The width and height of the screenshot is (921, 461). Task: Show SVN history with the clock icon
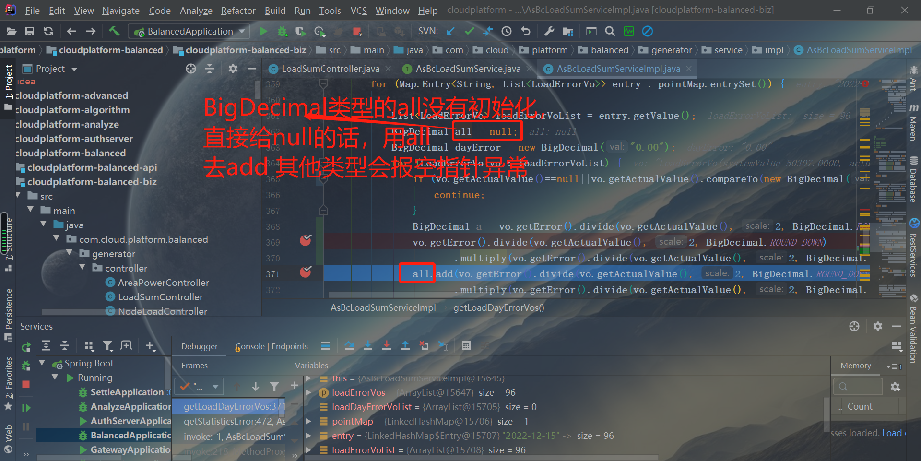507,32
